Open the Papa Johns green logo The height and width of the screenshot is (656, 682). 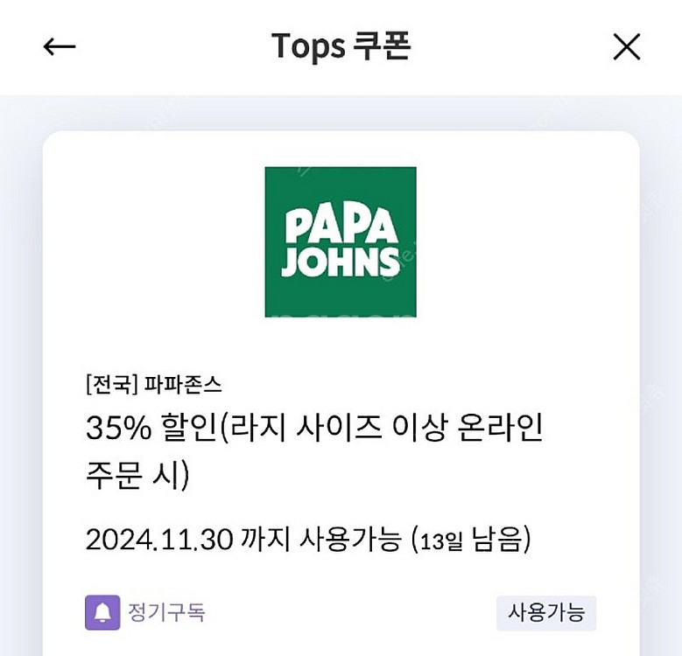pyautogui.click(x=341, y=241)
